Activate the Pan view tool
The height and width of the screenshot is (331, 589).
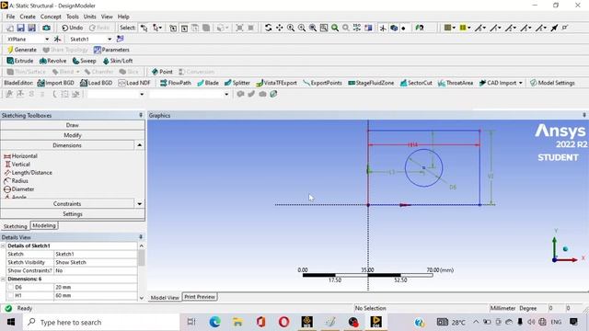[x=280, y=28]
